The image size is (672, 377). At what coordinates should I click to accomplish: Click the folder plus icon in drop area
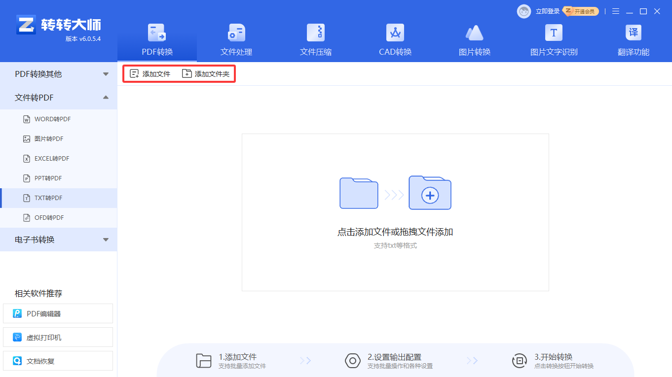pyautogui.click(x=430, y=193)
